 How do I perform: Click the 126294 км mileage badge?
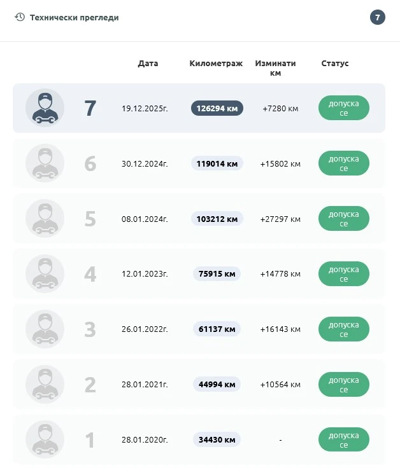coord(217,109)
